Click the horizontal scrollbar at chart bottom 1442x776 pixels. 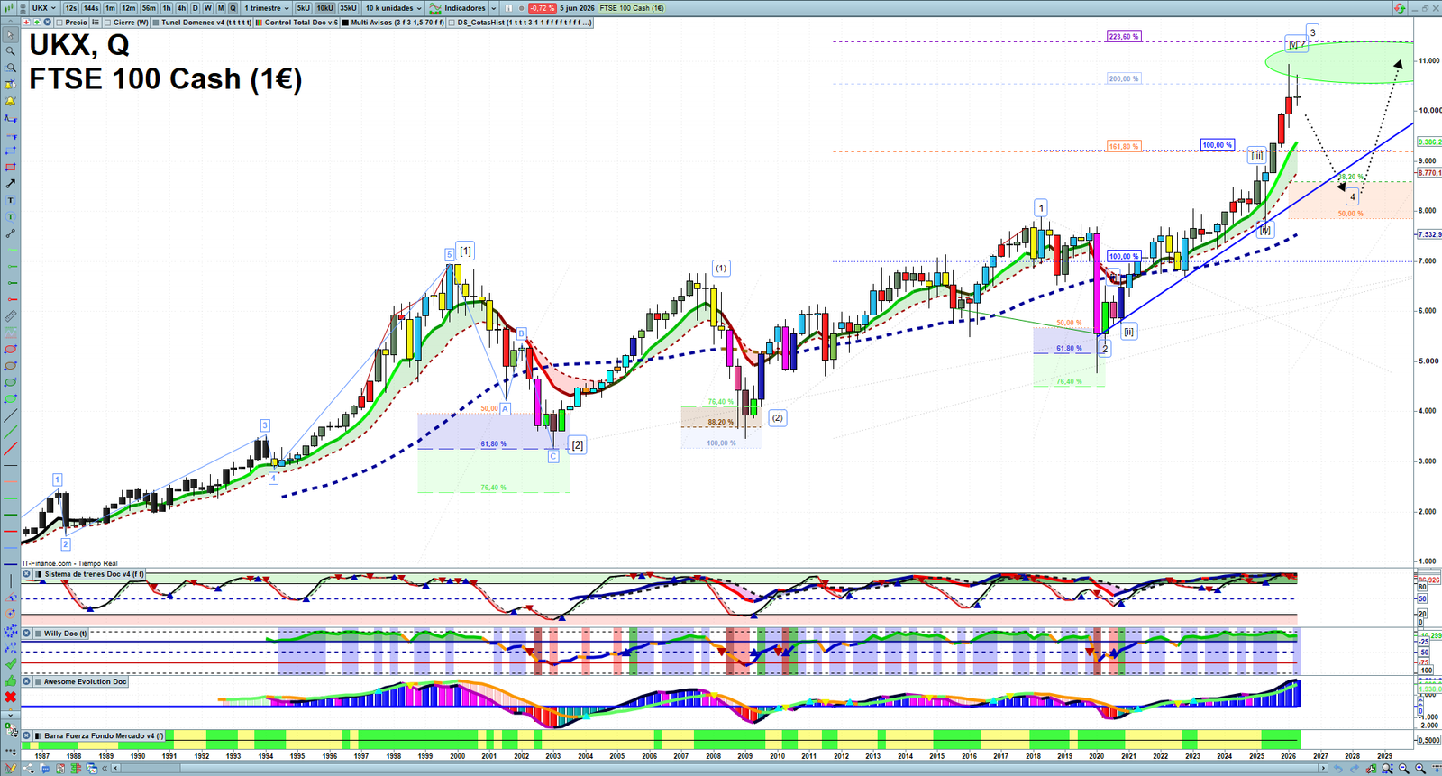[x=719, y=768]
